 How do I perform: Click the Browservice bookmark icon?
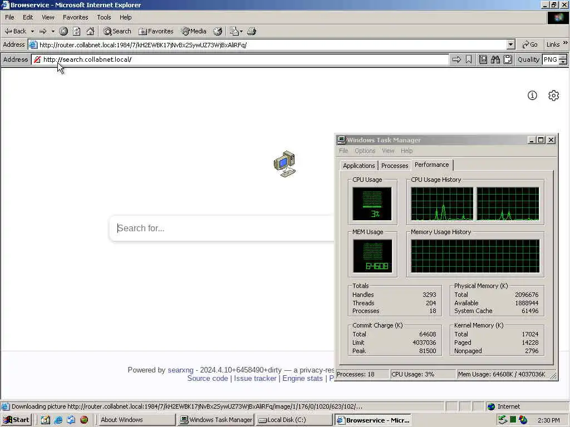click(469, 59)
